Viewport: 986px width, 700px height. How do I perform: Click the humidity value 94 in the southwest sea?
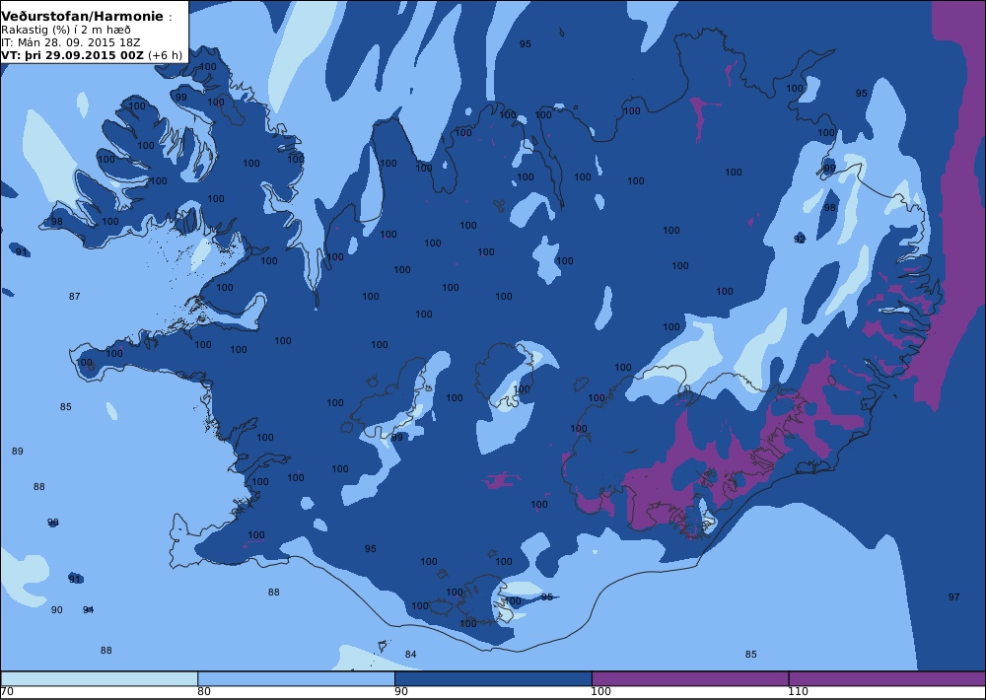(x=88, y=609)
